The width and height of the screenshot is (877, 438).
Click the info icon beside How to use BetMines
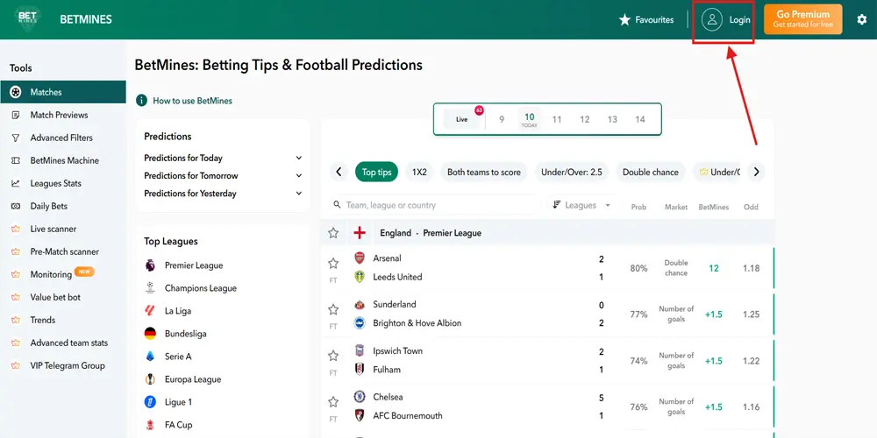[x=142, y=101]
